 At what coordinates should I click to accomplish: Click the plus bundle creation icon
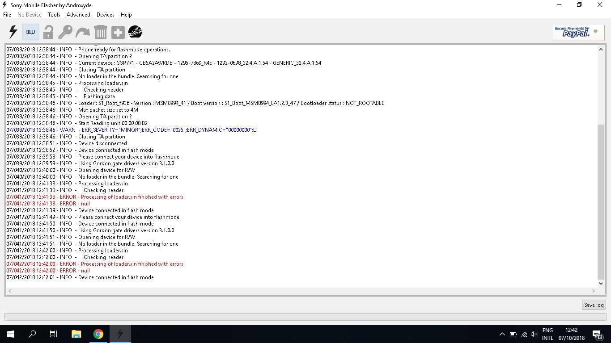pos(118,32)
